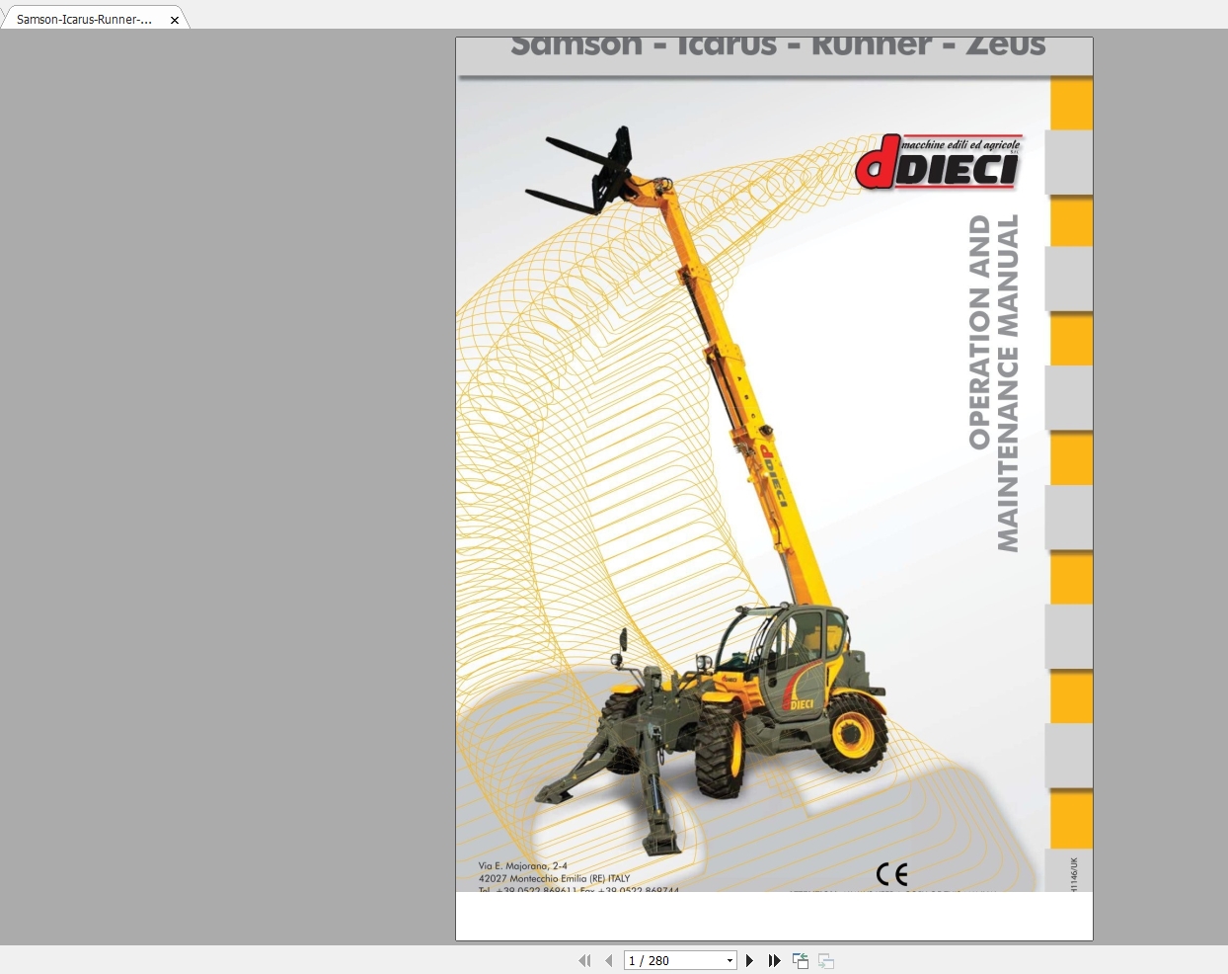This screenshot has width=1228, height=974.
Task: Click the topmost yellow index tab on the cover edge
Action: point(1071,103)
